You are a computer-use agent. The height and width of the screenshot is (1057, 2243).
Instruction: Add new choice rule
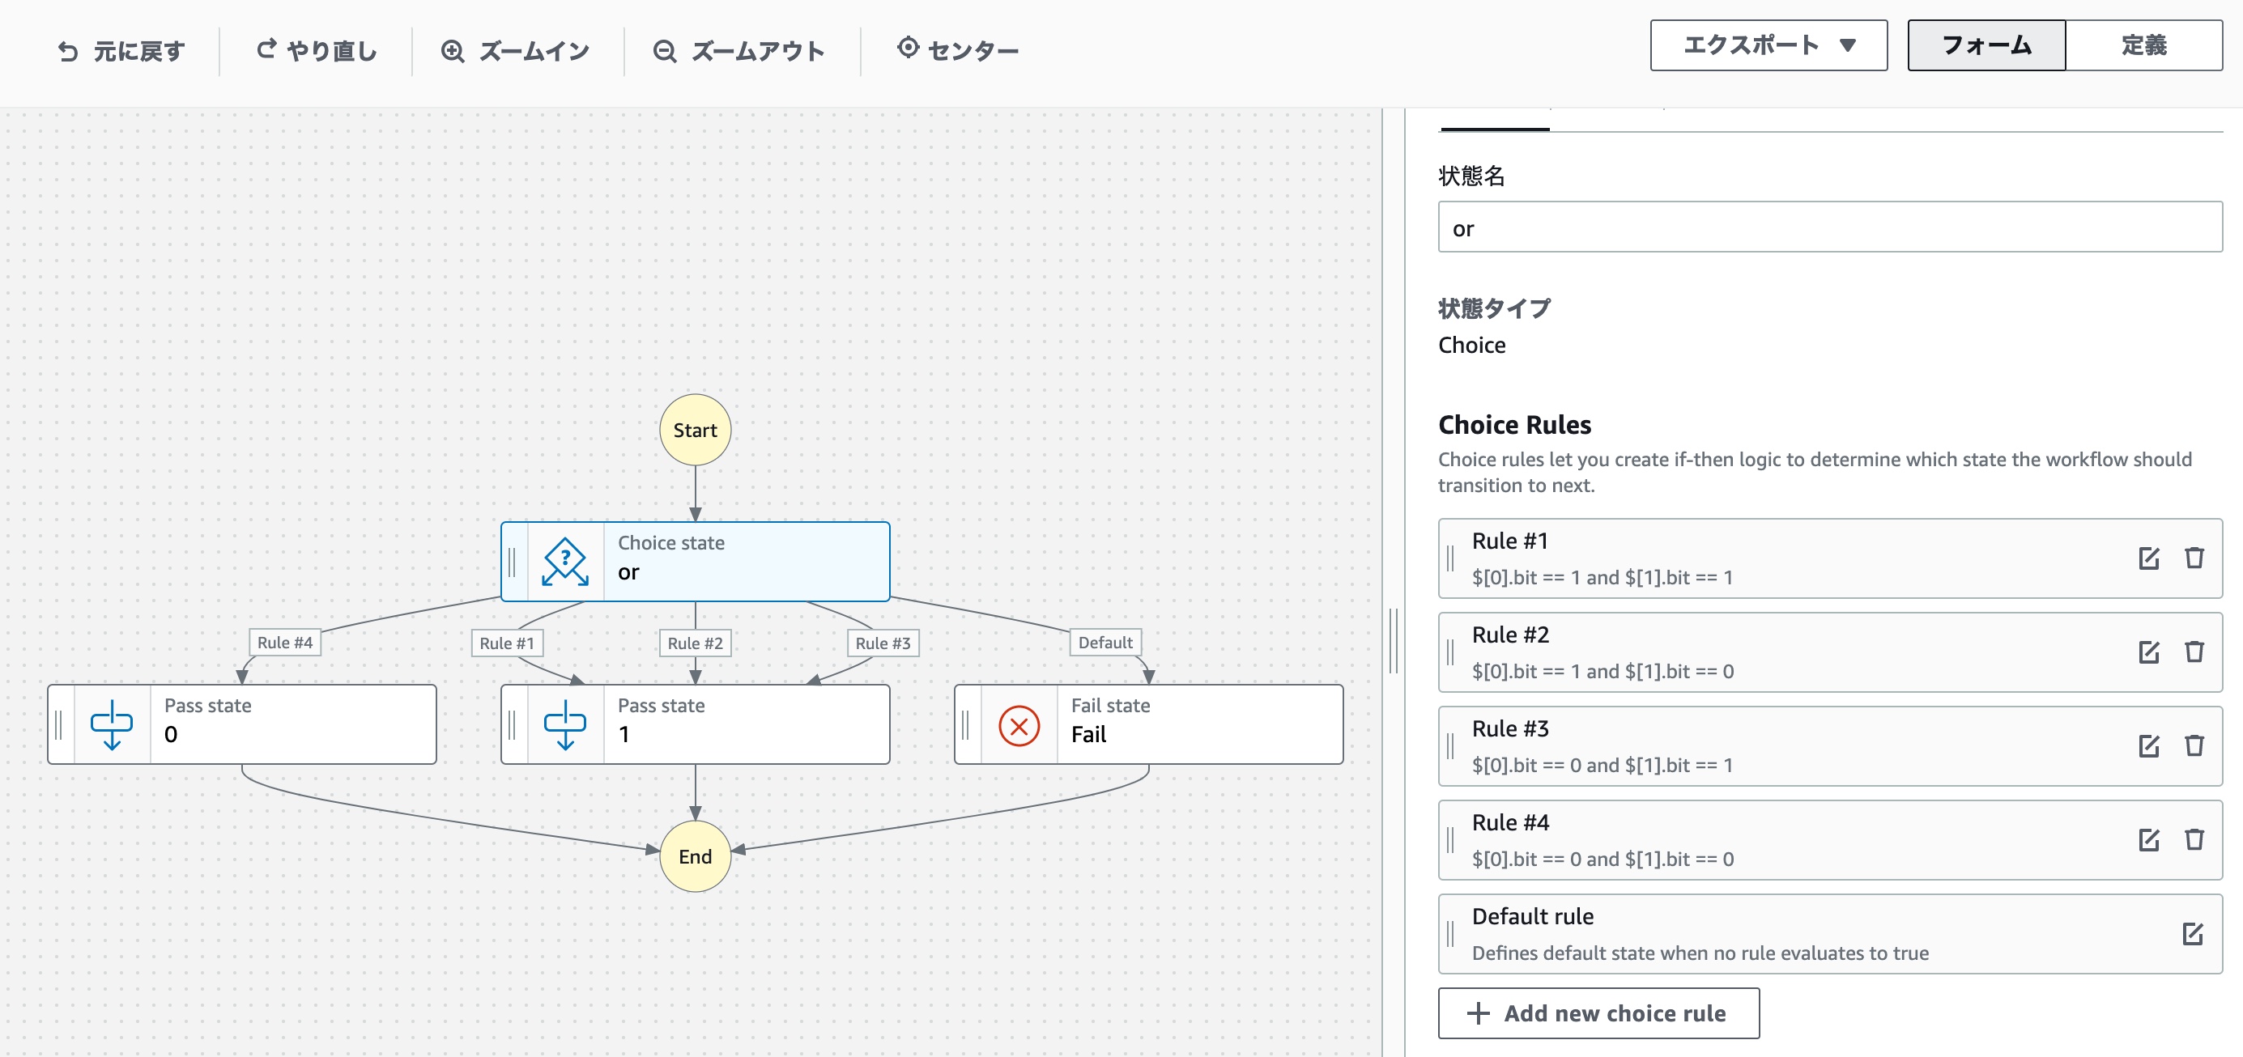[1598, 1012]
